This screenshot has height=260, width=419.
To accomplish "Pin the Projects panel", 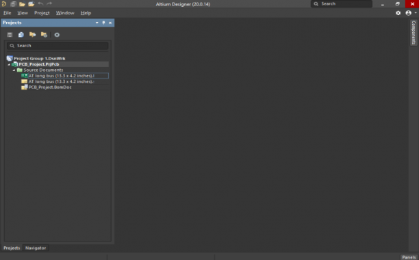I will (103, 23).
